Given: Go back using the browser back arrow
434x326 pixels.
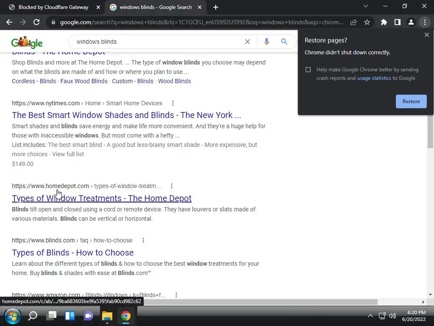Looking at the screenshot, I should tap(9, 22).
